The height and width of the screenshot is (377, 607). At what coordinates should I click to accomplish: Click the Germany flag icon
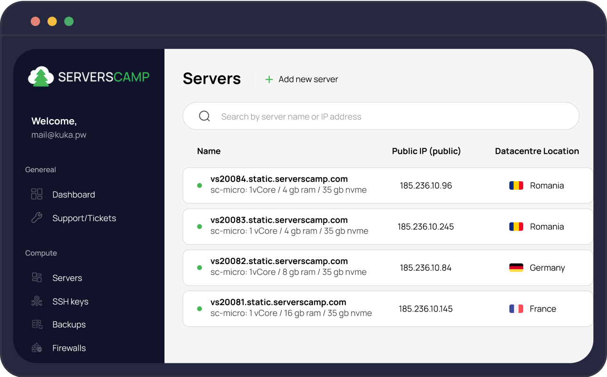(x=516, y=268)
